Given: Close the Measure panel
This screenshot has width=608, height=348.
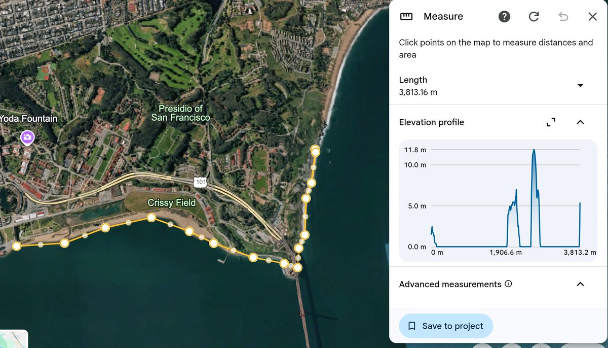Looking at the screenshot, I should (x=592, y=17).
